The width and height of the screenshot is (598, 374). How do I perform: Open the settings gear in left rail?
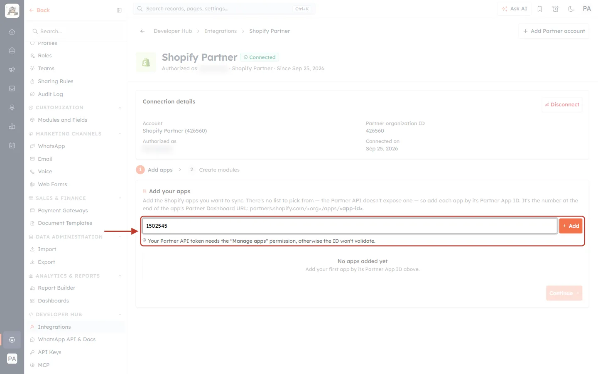12,340
